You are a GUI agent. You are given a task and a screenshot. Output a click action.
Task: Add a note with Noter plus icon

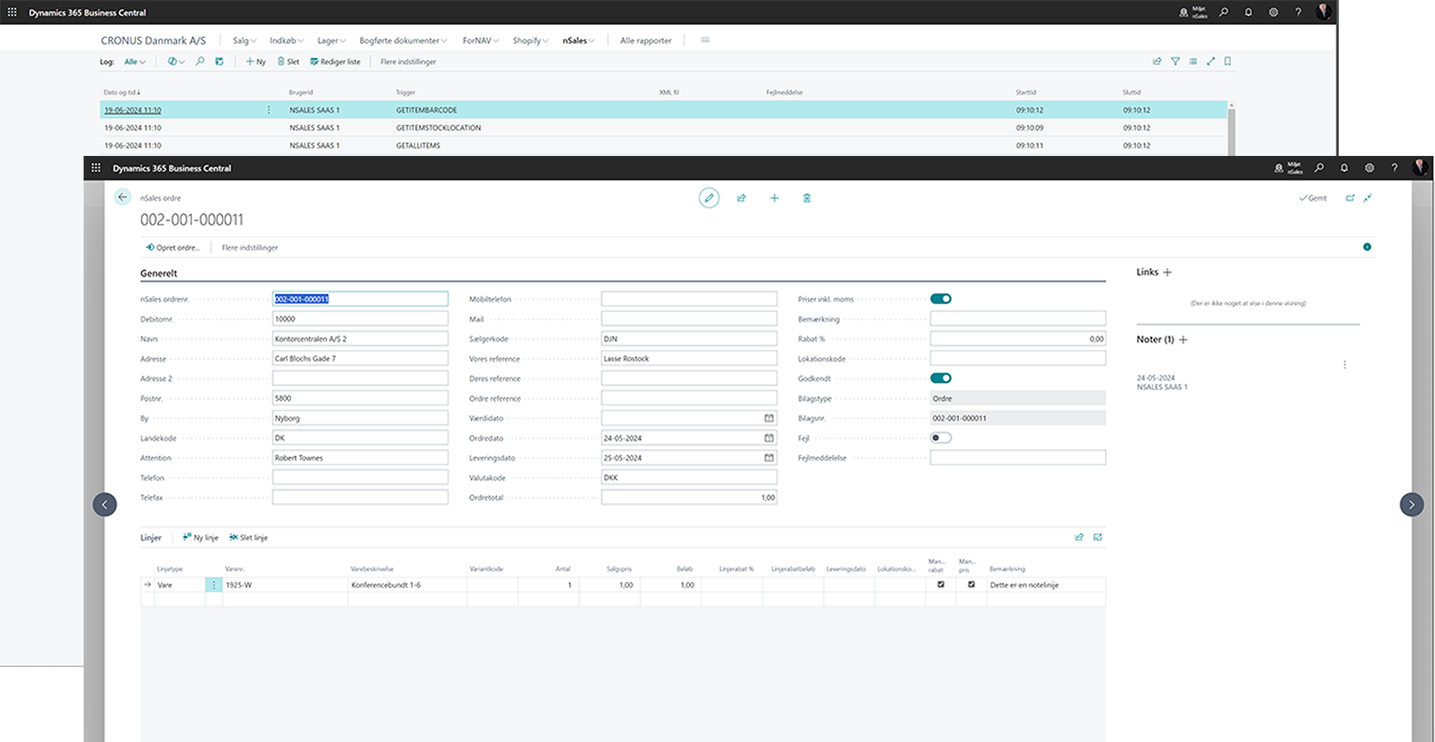(x=1183, y=340)
